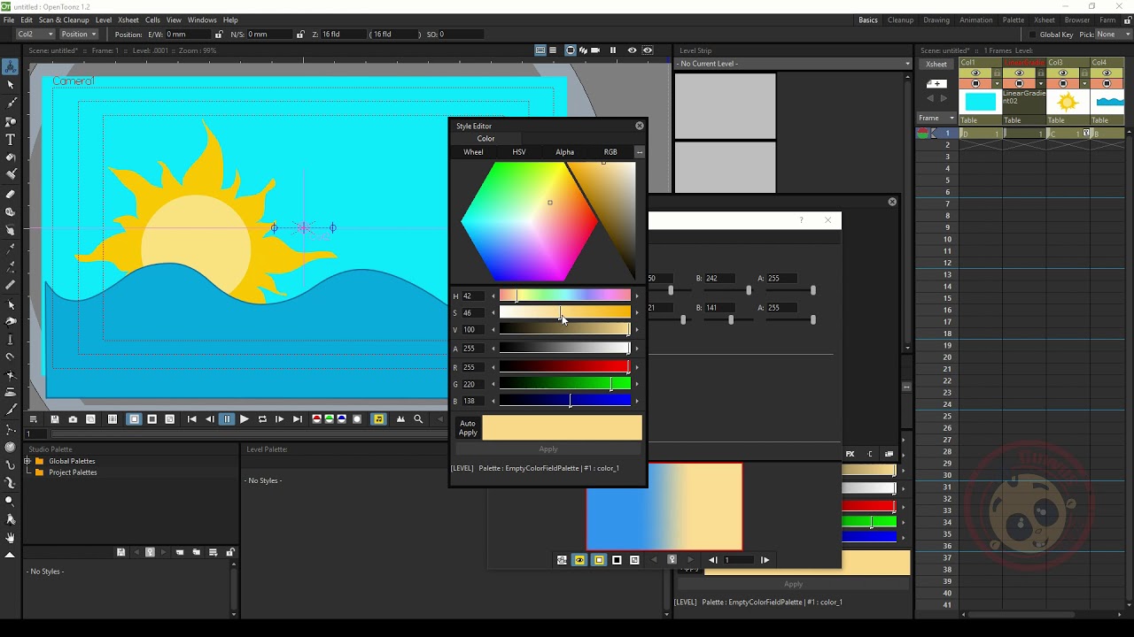
Task: Toggle the red channel viewer button
Action: pos(316,419)
